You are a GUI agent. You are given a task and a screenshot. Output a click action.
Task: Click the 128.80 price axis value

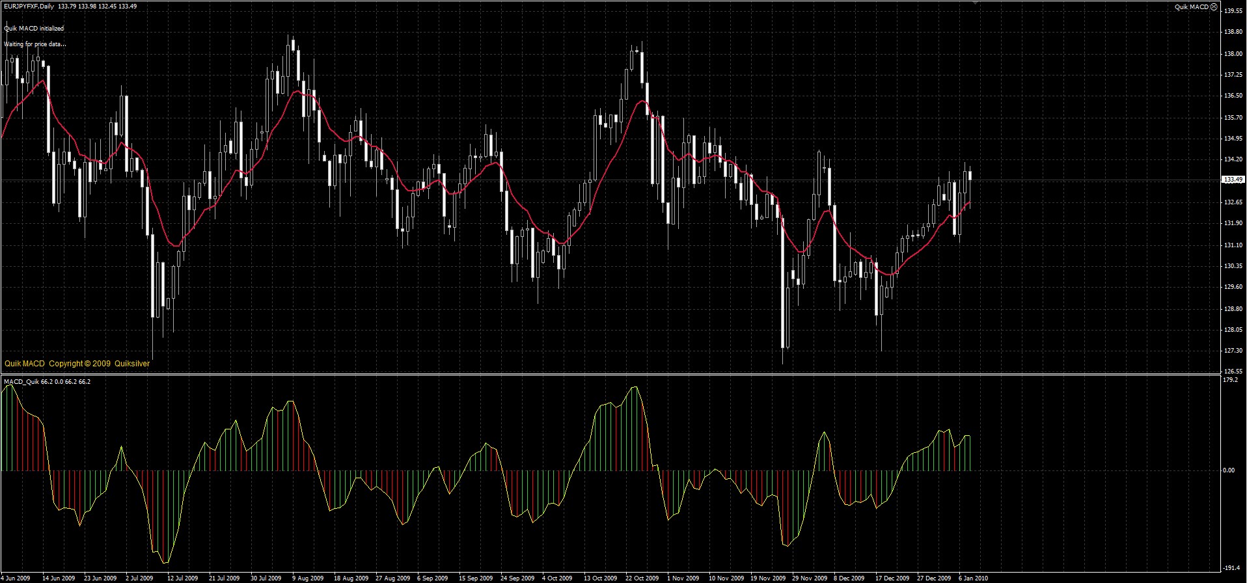[x=1233, y=308]
